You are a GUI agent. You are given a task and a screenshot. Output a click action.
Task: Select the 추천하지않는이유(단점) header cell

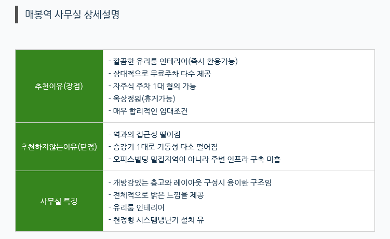click(59, 147)
